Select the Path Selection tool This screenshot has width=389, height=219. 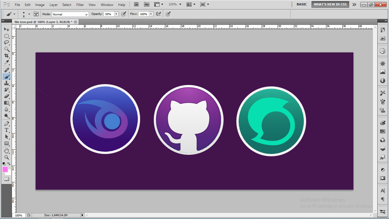point(6,137)
